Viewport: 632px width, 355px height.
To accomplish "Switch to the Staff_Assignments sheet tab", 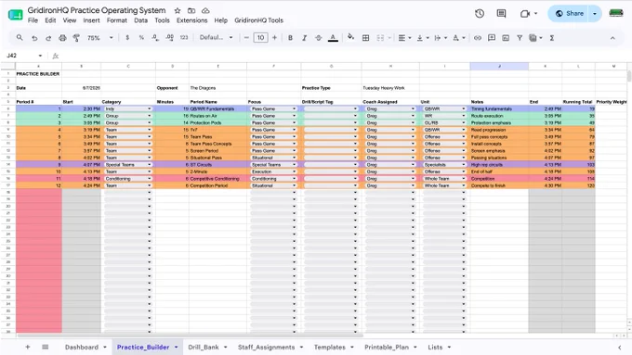I will point(266,347).
